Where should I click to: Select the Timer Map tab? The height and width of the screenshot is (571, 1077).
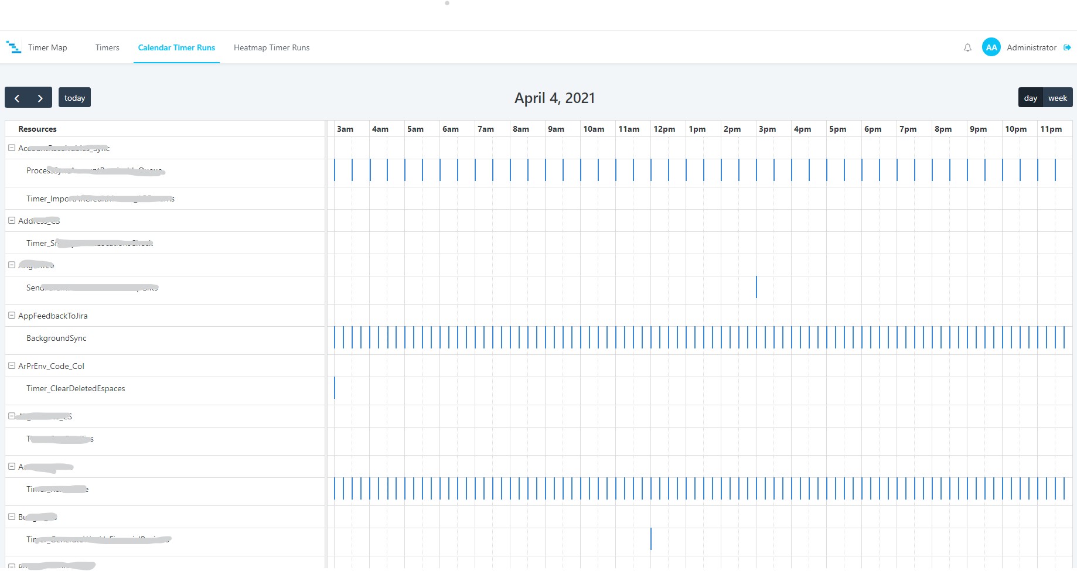click(x=47, y=47)
